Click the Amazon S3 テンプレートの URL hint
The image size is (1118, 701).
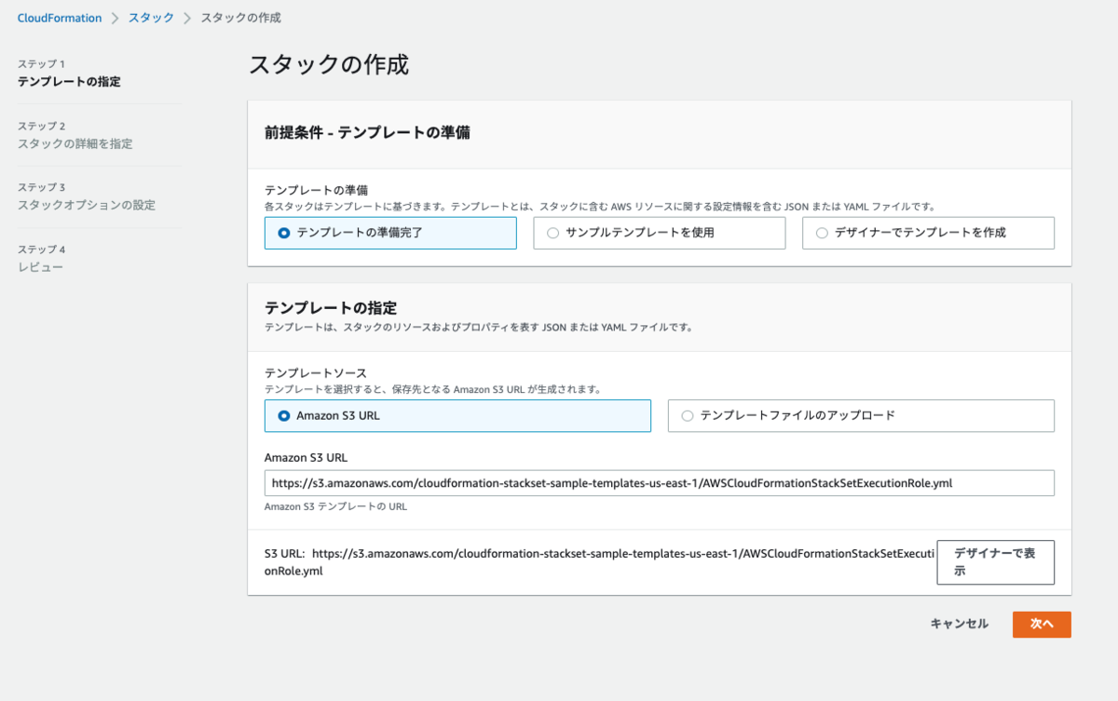pos(335,507)
